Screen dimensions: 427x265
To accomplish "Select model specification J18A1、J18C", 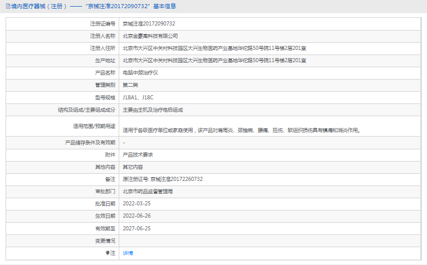I will (x=138, y=97).
